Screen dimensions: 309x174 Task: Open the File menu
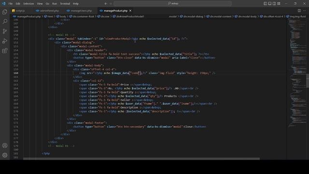(x=11, y=3)
